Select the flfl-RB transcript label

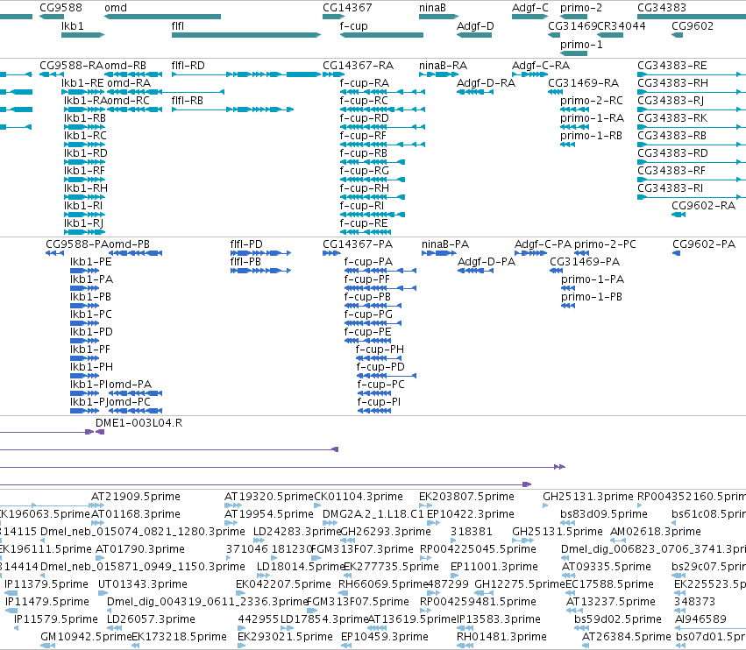pos(188,101)
